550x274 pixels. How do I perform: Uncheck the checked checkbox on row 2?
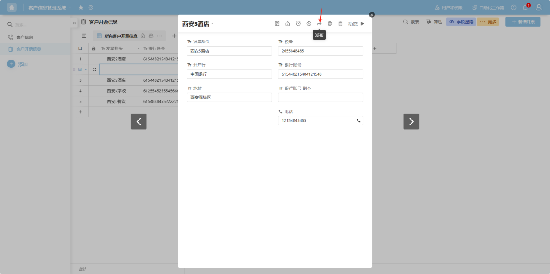80,70
